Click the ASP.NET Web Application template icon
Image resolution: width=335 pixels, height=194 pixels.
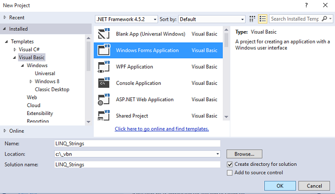click(x=104, y=99)
